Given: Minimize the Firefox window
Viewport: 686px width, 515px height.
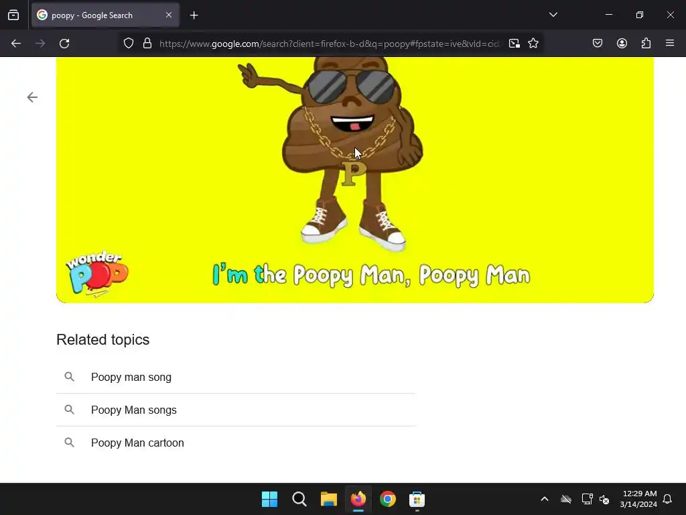Looking at the screenshot, I should pyautogui.click(x=608, y=15).
